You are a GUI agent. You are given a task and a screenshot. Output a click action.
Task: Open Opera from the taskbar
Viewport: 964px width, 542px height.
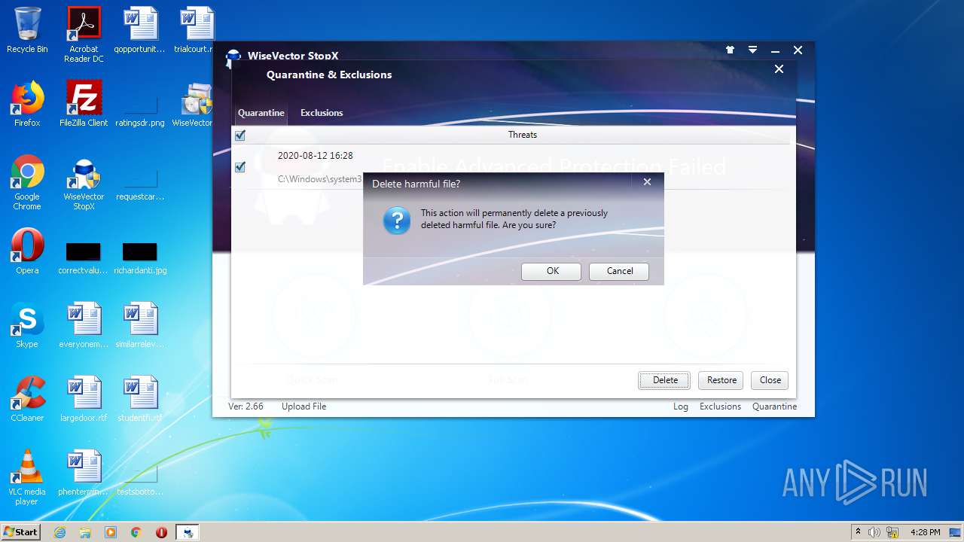[161, 532]
